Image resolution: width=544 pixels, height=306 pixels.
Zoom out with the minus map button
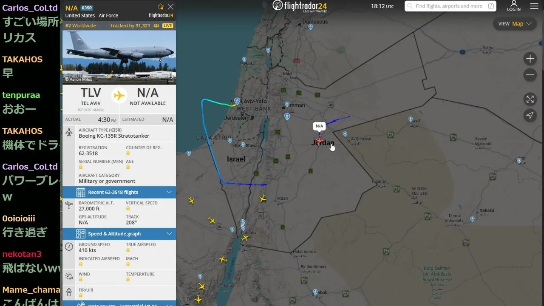pyautogui.click(x=530, y=75)
